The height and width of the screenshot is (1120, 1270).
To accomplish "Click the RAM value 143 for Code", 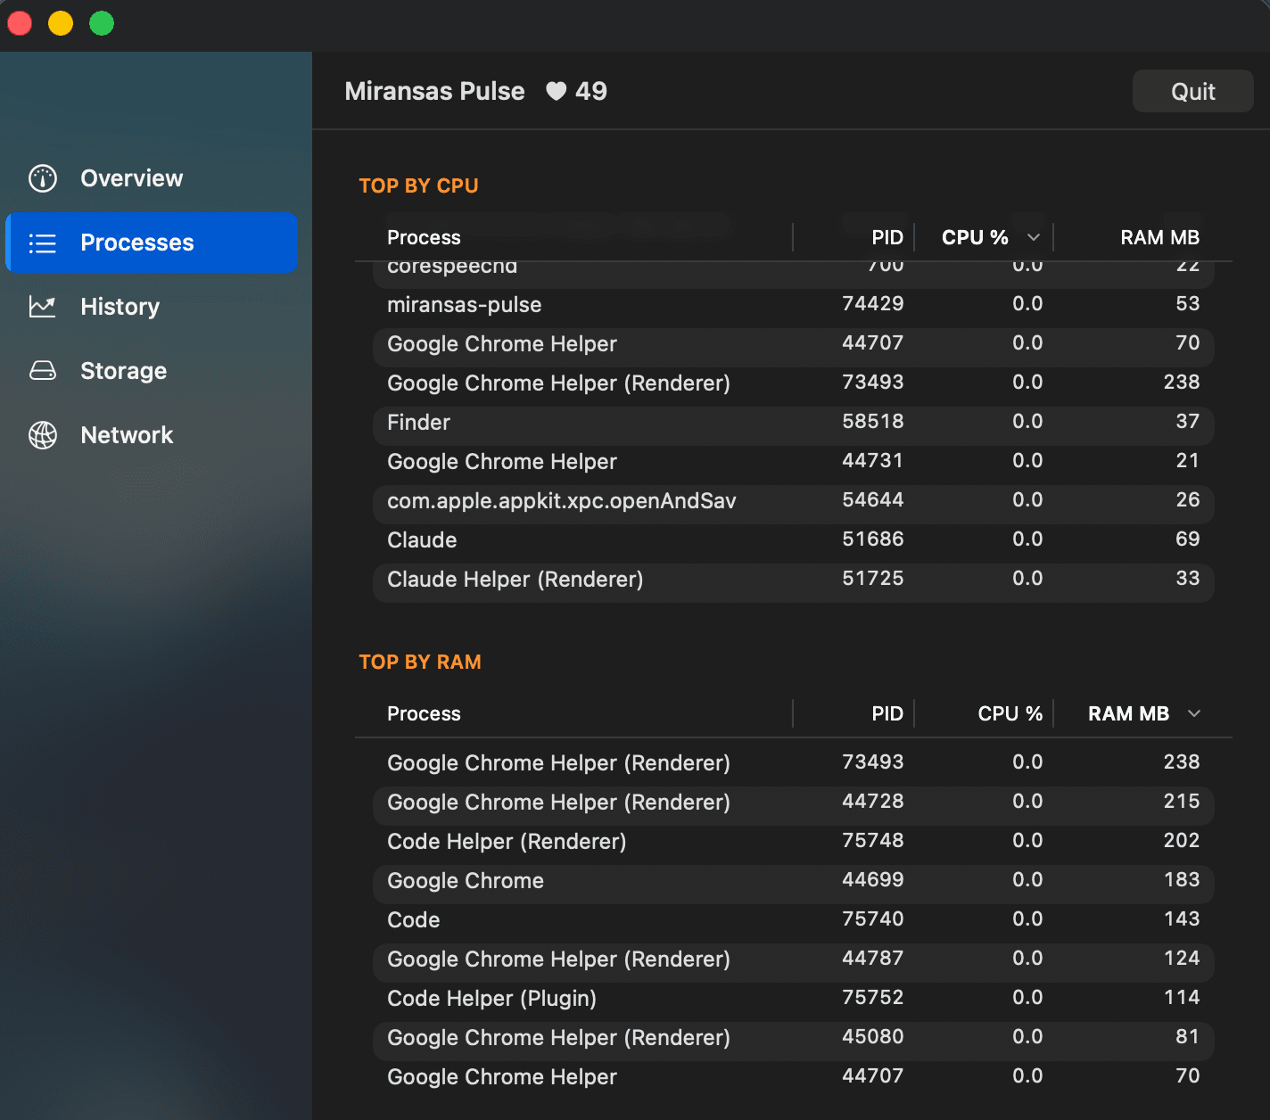I will pyautogui.click(x=1182, y=919).
